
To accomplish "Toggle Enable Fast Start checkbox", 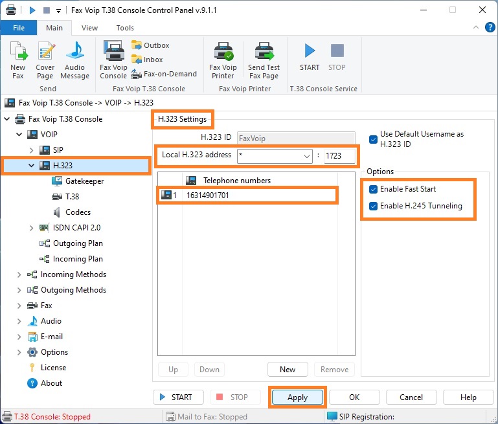I will coord(373,189).
